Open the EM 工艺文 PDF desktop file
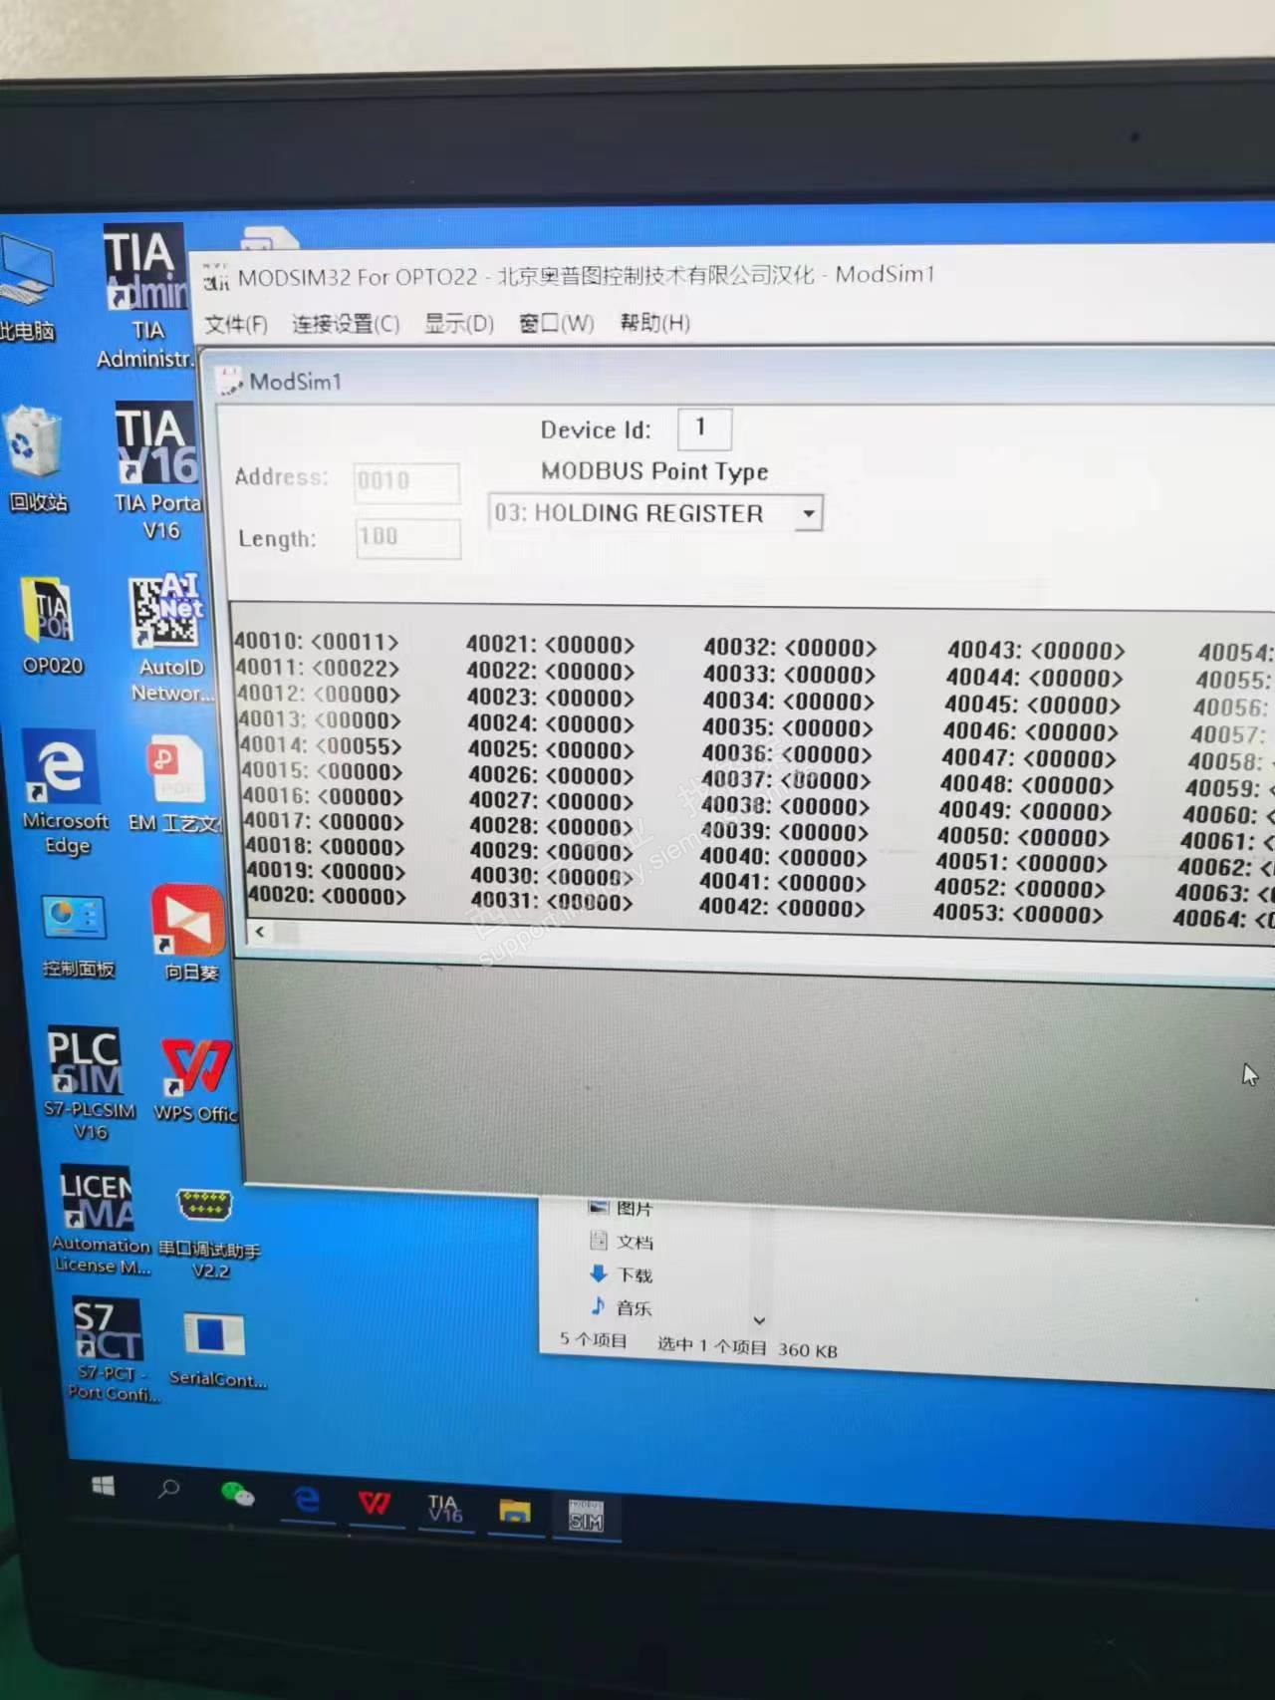1275x1700 pixels. (175, 784)
